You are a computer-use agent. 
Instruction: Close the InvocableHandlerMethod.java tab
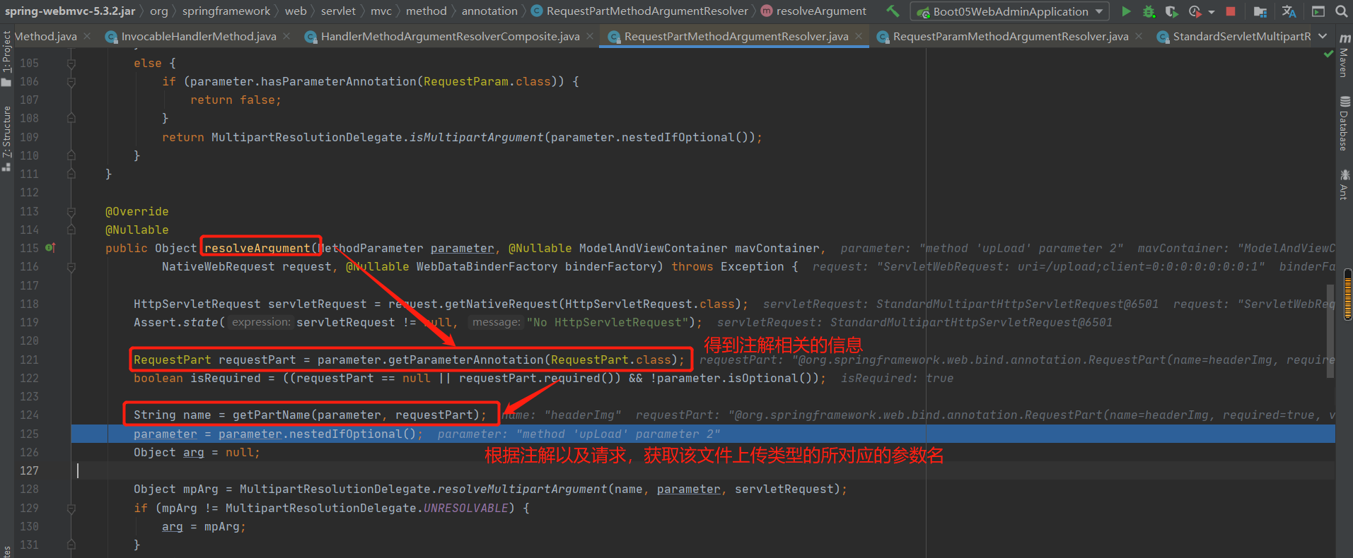point(286,36)
